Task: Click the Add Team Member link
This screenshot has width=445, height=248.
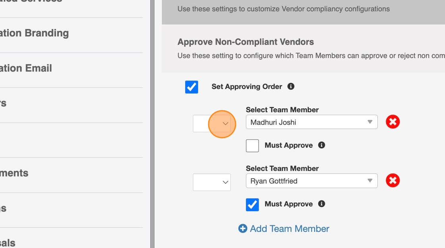Action: pos(289,229)
